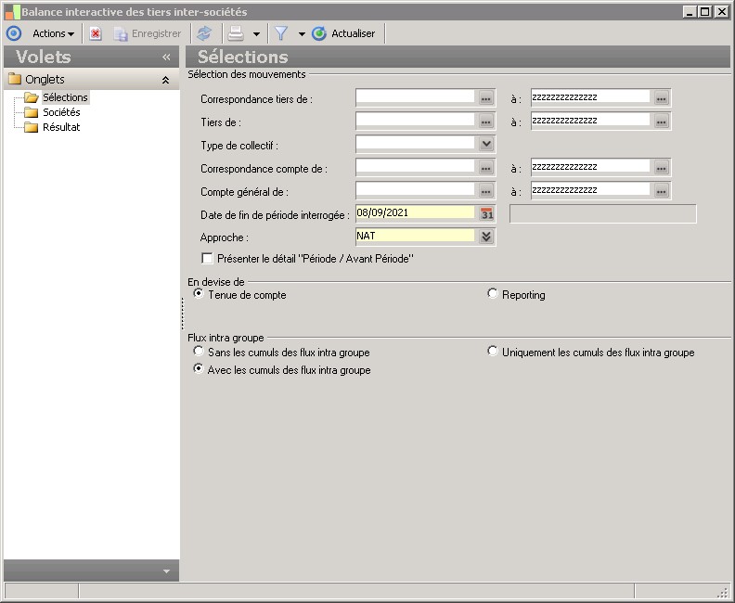This screenshot has height=603, width=735.
Task: Open the printer options dropdown arrow
Action: 256,34
